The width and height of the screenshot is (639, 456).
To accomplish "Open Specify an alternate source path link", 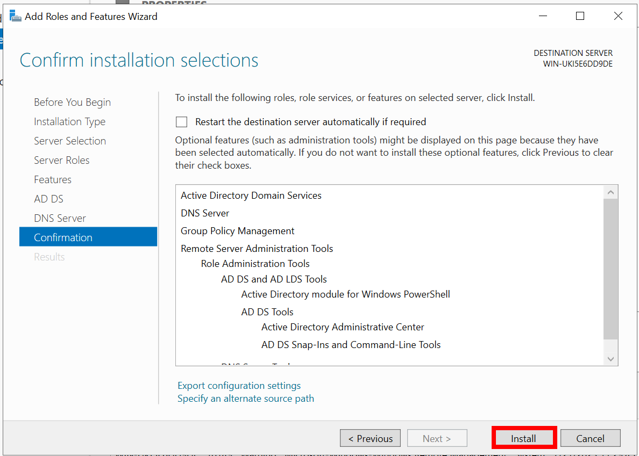I will pyautogui.click(x=246, y=398).
